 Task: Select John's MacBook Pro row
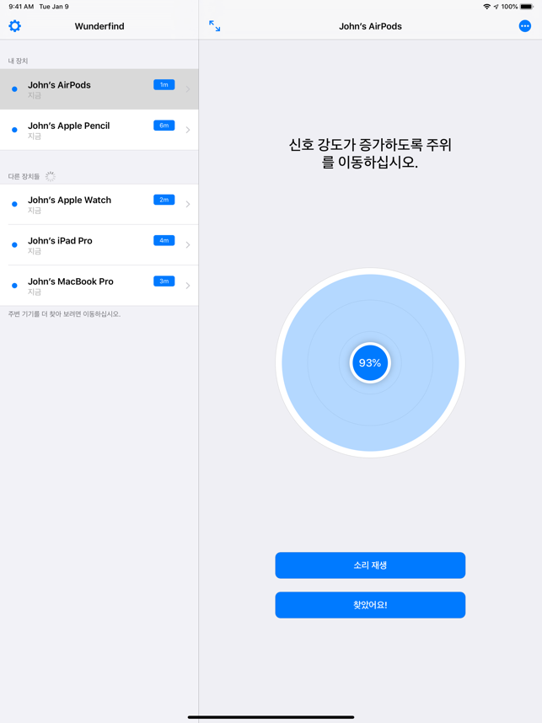99,286
